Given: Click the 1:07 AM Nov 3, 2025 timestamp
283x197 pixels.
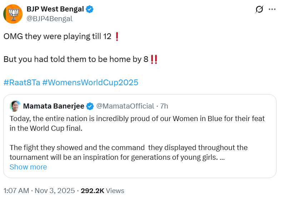Looking at the screenshot, I should click(x=39, y=191).
